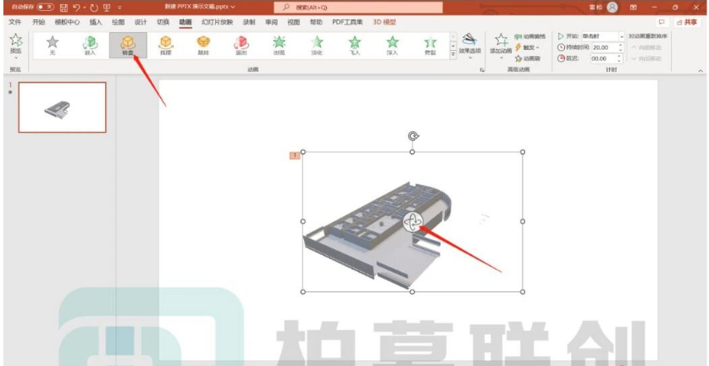Open the 动画窗格 (Animation Pane)

pos(530,36)
